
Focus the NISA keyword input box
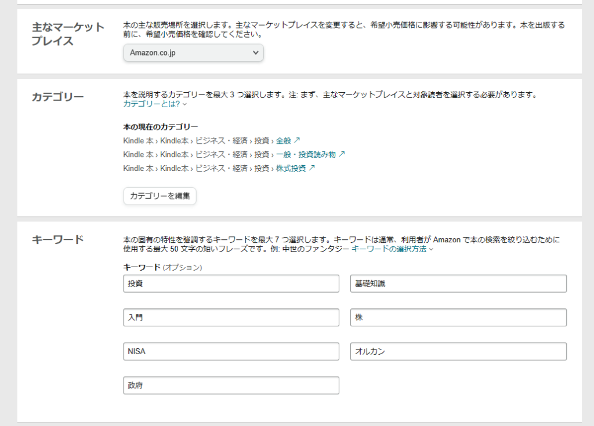coord(231,351)
